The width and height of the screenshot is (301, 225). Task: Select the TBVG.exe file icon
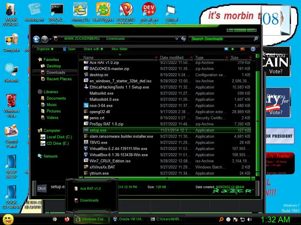coord(86,142)
